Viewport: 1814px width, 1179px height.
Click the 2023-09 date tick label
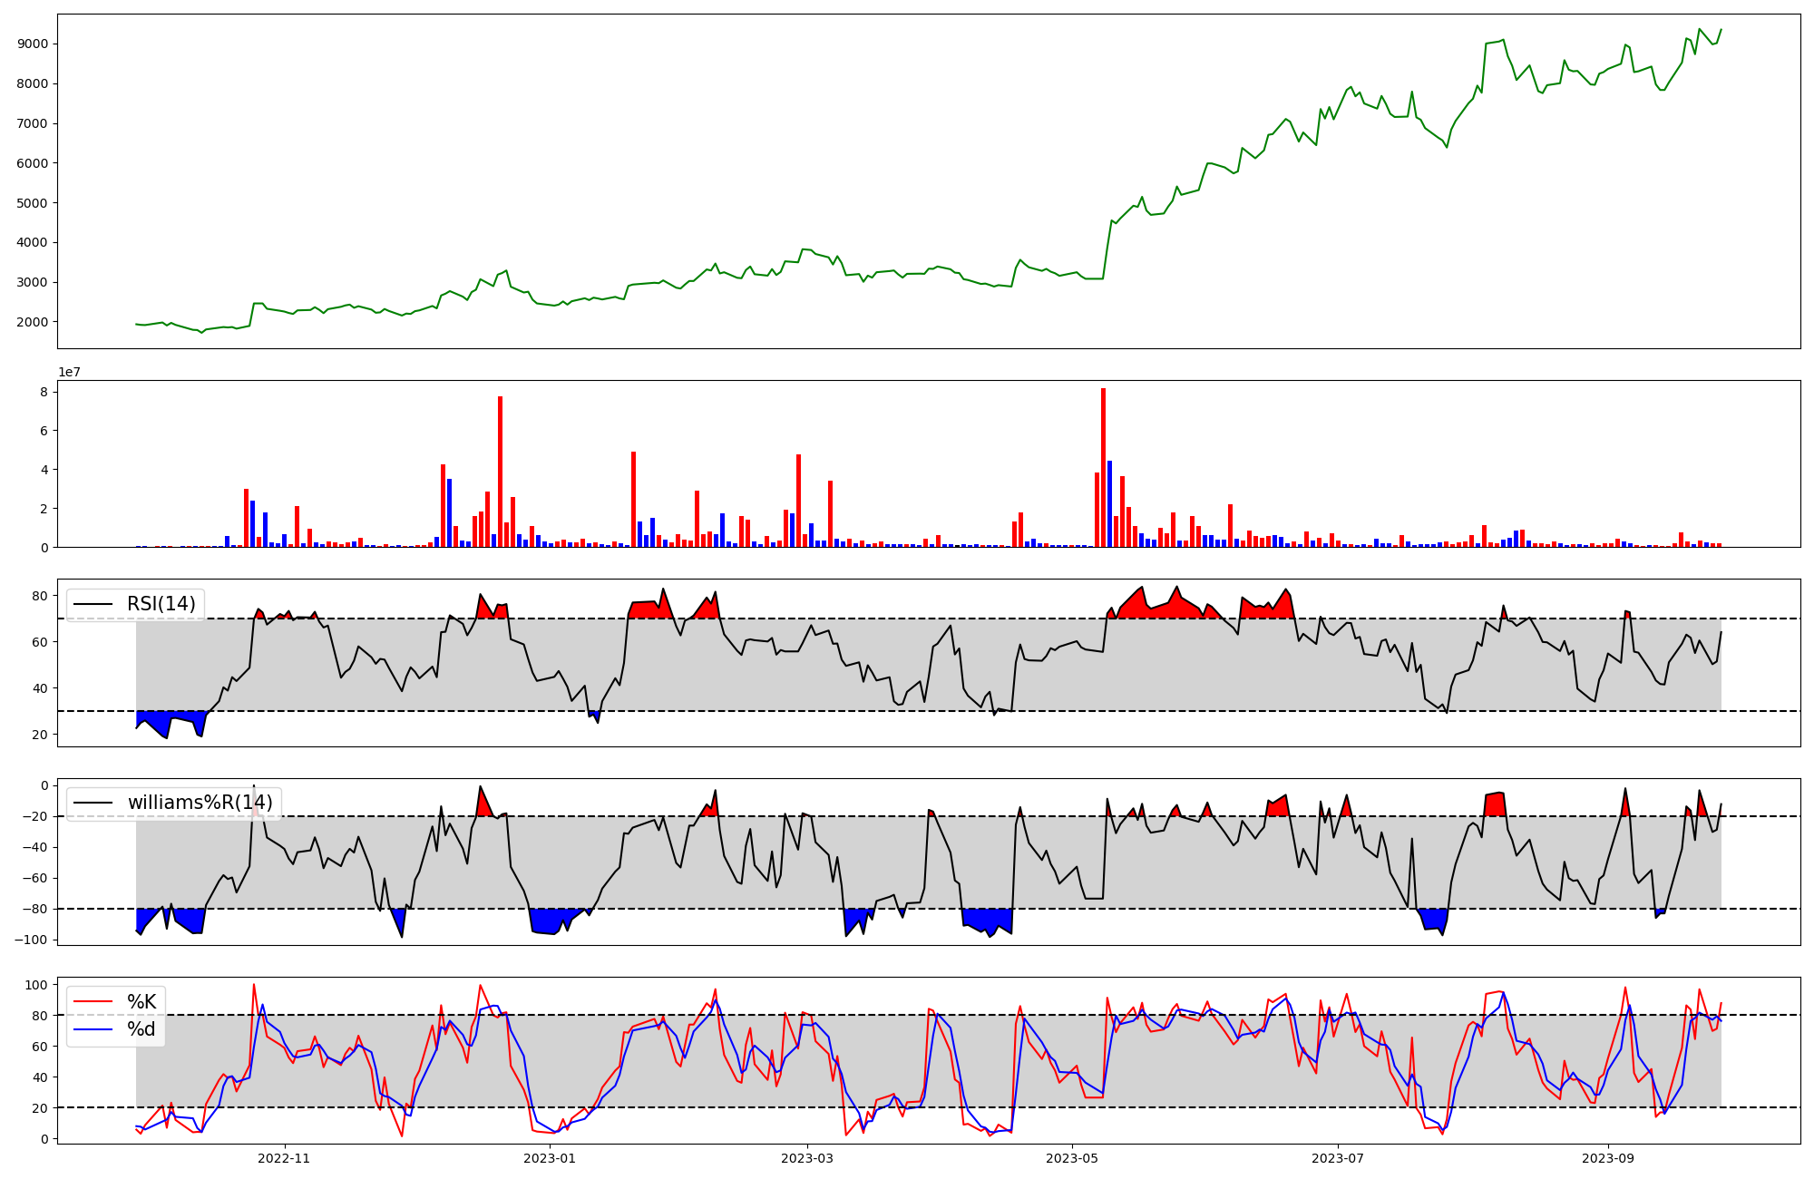(1608, 1158)
